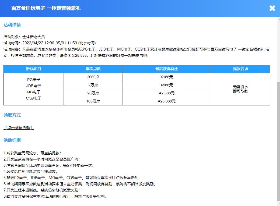Viewport: 280px width, 206px height.
Task: Click the 2000点 table cell
Action: click(x=93, y=77)
